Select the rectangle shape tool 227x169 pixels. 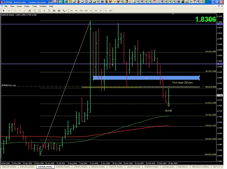pyautogui.click(x=54, y=10)
